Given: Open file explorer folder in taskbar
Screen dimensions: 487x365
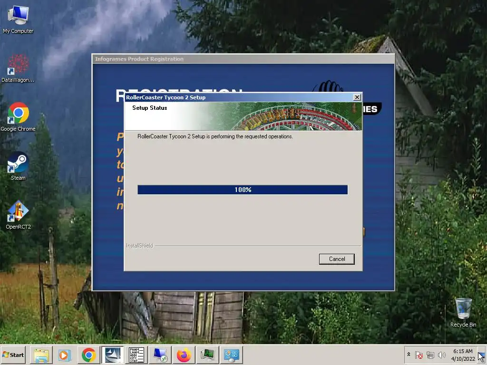Looking at the screenshot, I should point(41,355).
